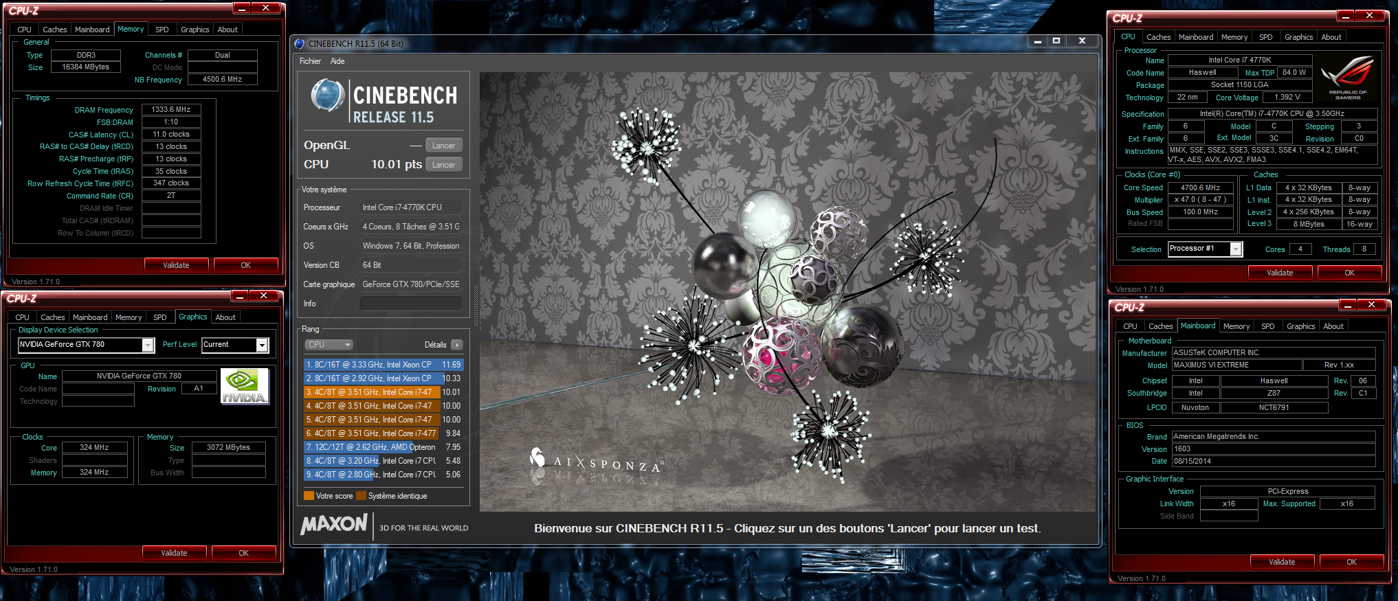Minimize the CPU-Z Graphics window

(x=239, y=296)
